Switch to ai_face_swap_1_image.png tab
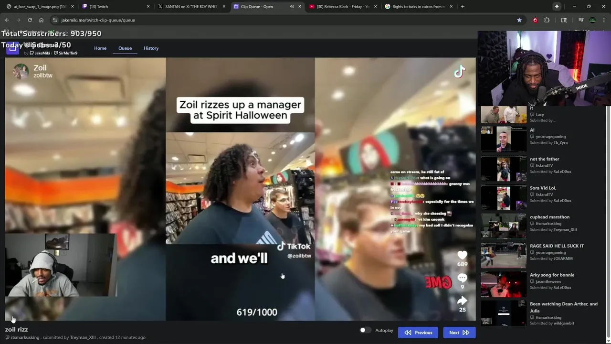This screenshot has height=344, width=611. (39, 7)
